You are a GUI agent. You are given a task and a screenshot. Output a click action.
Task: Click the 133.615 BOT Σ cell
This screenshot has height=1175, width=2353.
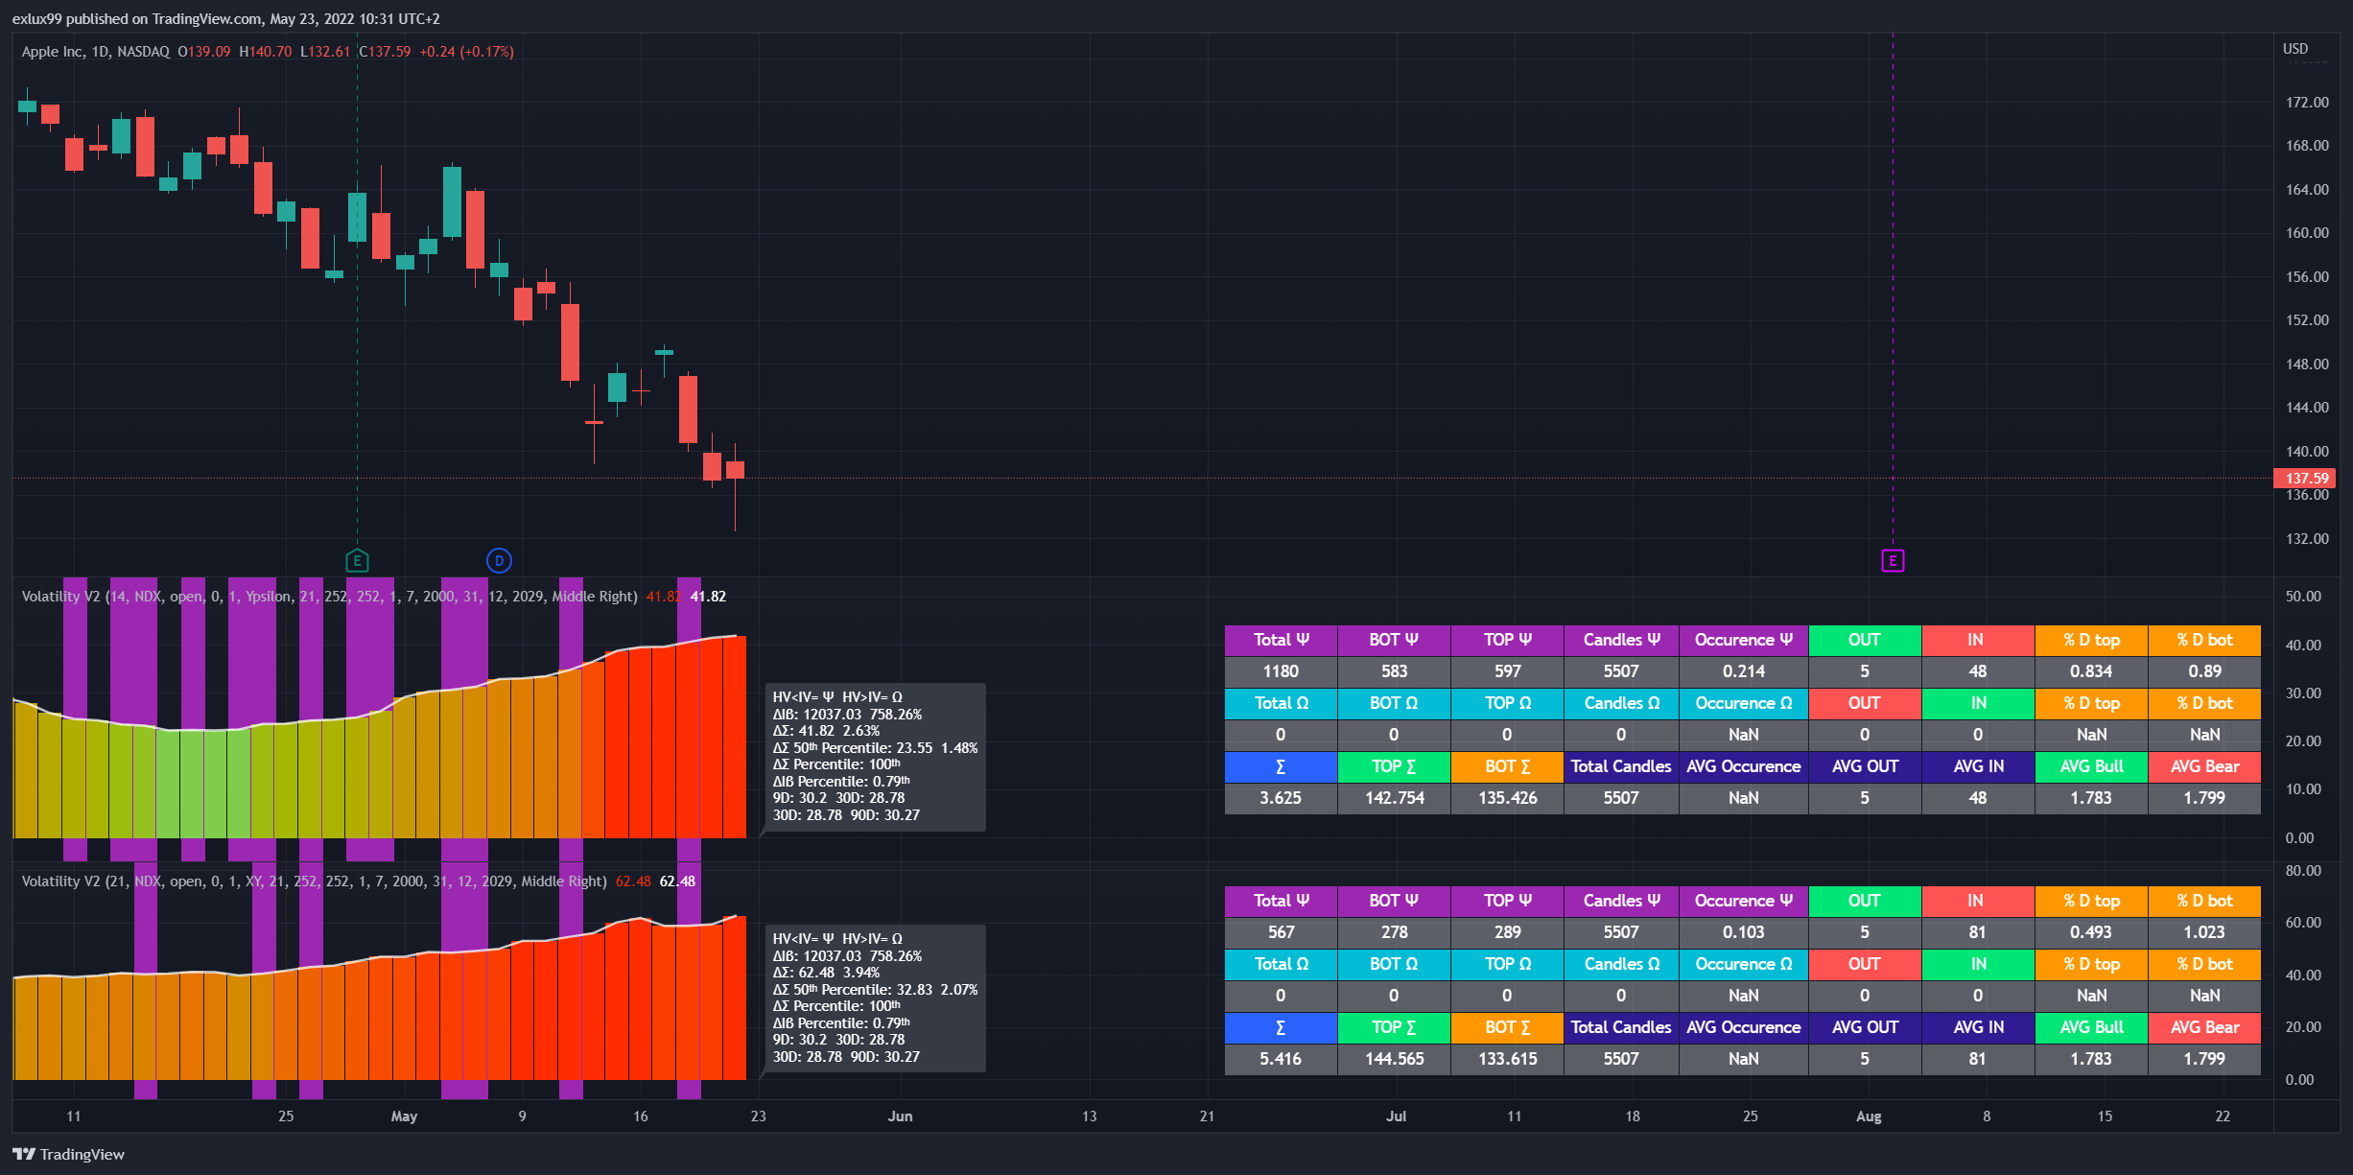[1507, 1059]
